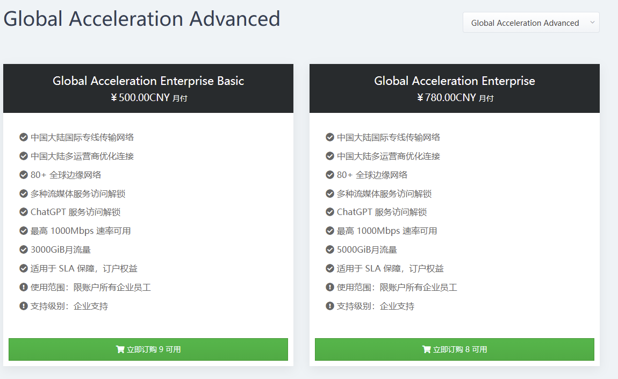Click 支持级别：企业支持 in the Enterprise card

pyautogui.click(x=376, y=306)
